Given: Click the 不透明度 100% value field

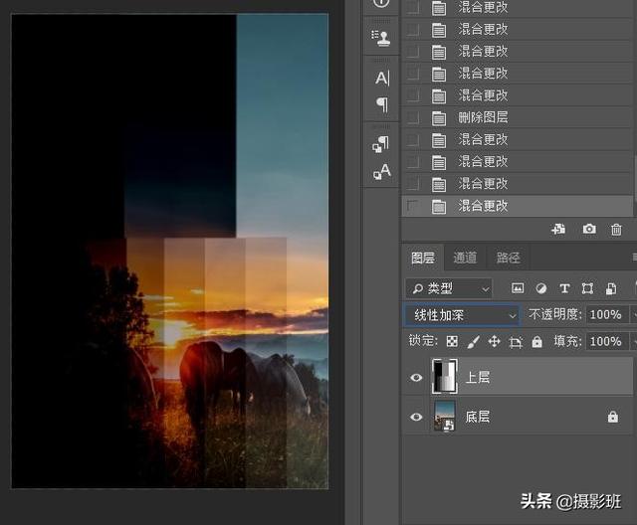Looking at the screenshot, I should coord(606,315).
